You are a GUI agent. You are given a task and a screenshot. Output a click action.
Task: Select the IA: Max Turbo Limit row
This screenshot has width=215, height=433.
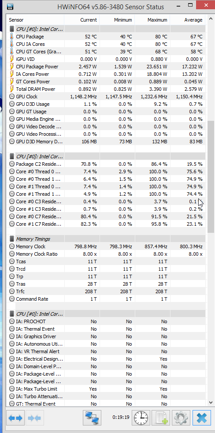[106, 389]
